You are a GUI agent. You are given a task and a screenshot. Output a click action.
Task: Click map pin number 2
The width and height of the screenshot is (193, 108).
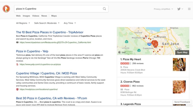tap(156, 45)
